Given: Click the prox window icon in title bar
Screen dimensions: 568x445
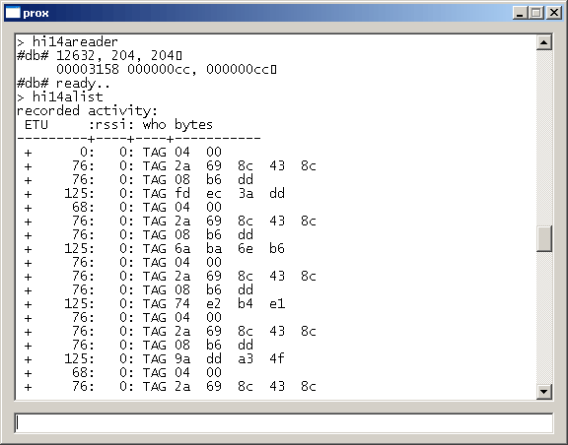Looking at the screenshot, I should [x=13, y=13].
